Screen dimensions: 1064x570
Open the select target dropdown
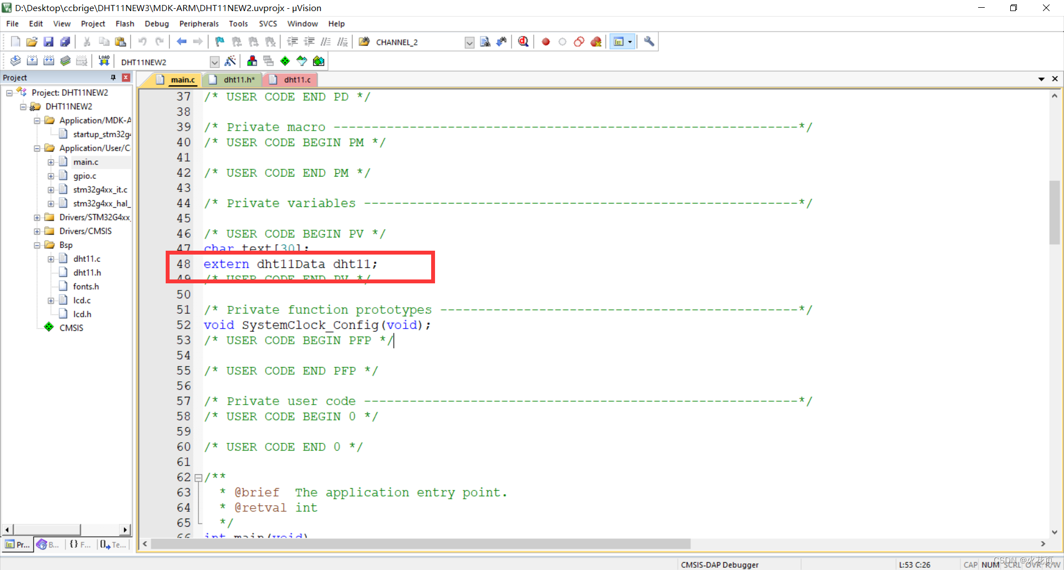point(214,61)
